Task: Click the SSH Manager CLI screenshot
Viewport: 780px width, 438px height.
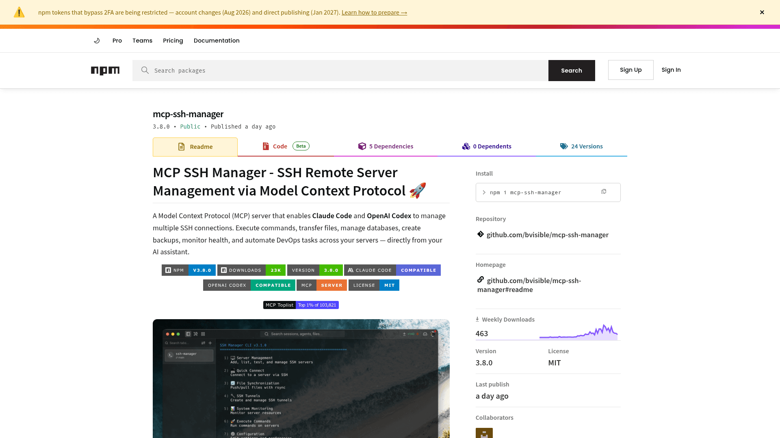Action: 301,378
